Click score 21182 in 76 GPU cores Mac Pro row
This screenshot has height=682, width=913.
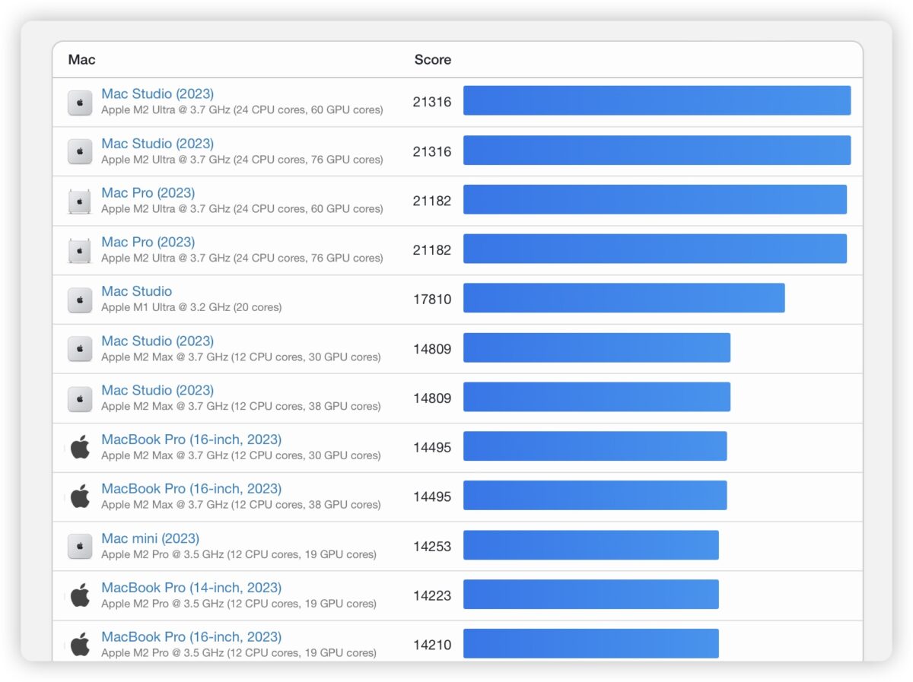[432, 250]
